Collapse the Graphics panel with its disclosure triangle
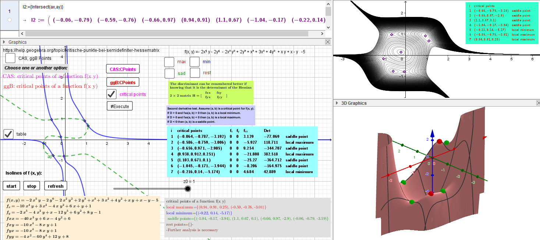Image resolution: width=540 pixels, height=240 pixels. tap(4, 42)
